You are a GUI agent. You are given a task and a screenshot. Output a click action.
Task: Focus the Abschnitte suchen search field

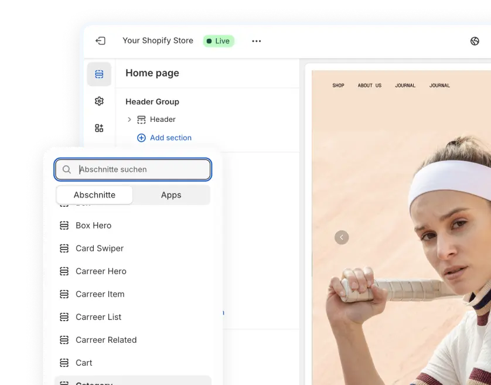point(133,169)
